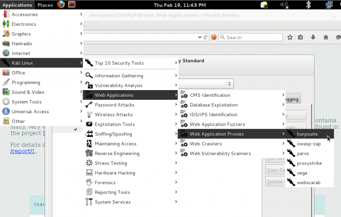The height and width of the screenshot is (217, 341).
Task: Click the Firefox home icon
Action: click(326, 37)
